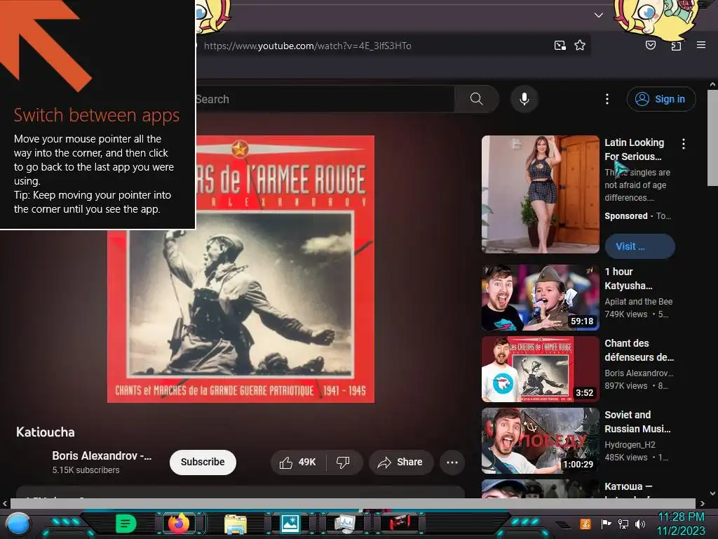Click the Sign in button

tap(661, 99)
